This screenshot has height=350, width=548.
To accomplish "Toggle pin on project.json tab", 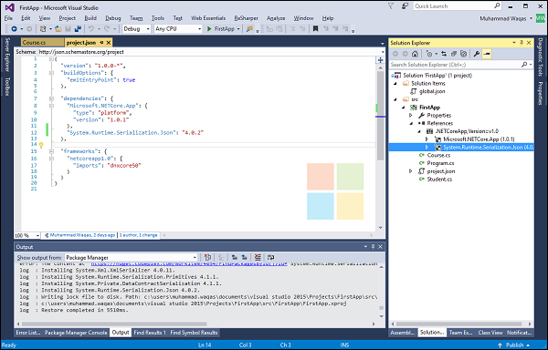I will tap(101, 43).
